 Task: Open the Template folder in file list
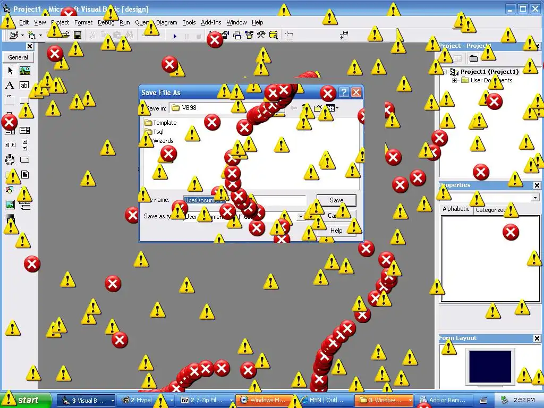pos(160,123)
